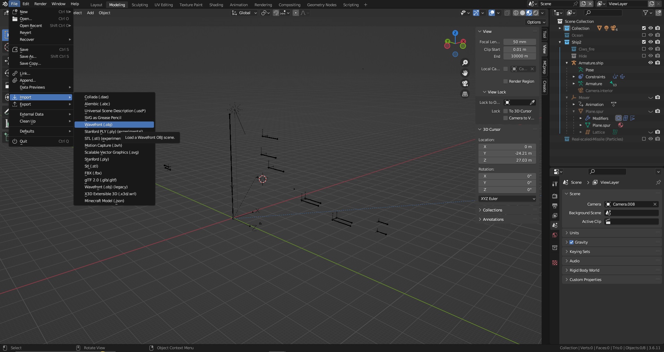Image resolution: width=664 pixels, height=352 pixels.
Task: Open the Collection properties tab icon
Action: tap(555, 247)
